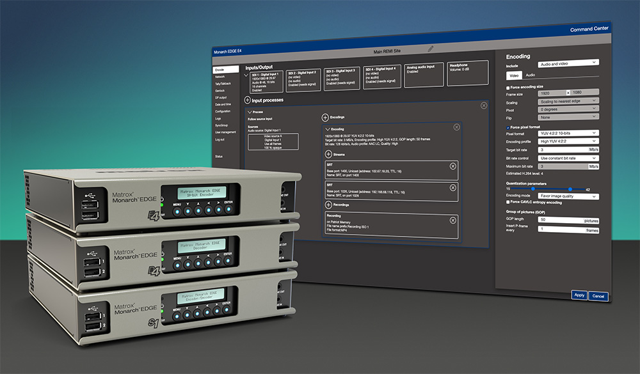The image size is (640, 374).
Task: Click the quantization maximum slider handle
Action: pos(570,189)
